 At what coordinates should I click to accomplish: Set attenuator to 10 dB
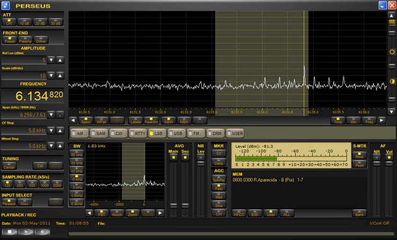point(25,22)
